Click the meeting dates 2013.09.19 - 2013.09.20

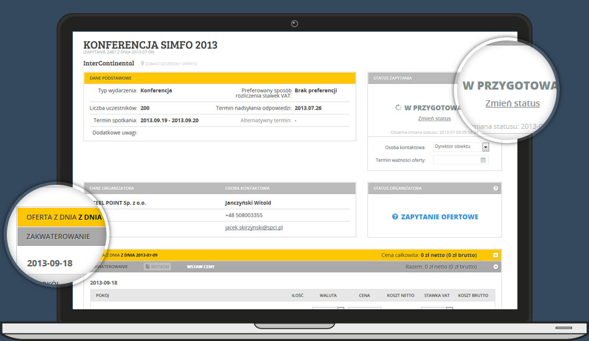pyautogui.click(x=169, y=120)
